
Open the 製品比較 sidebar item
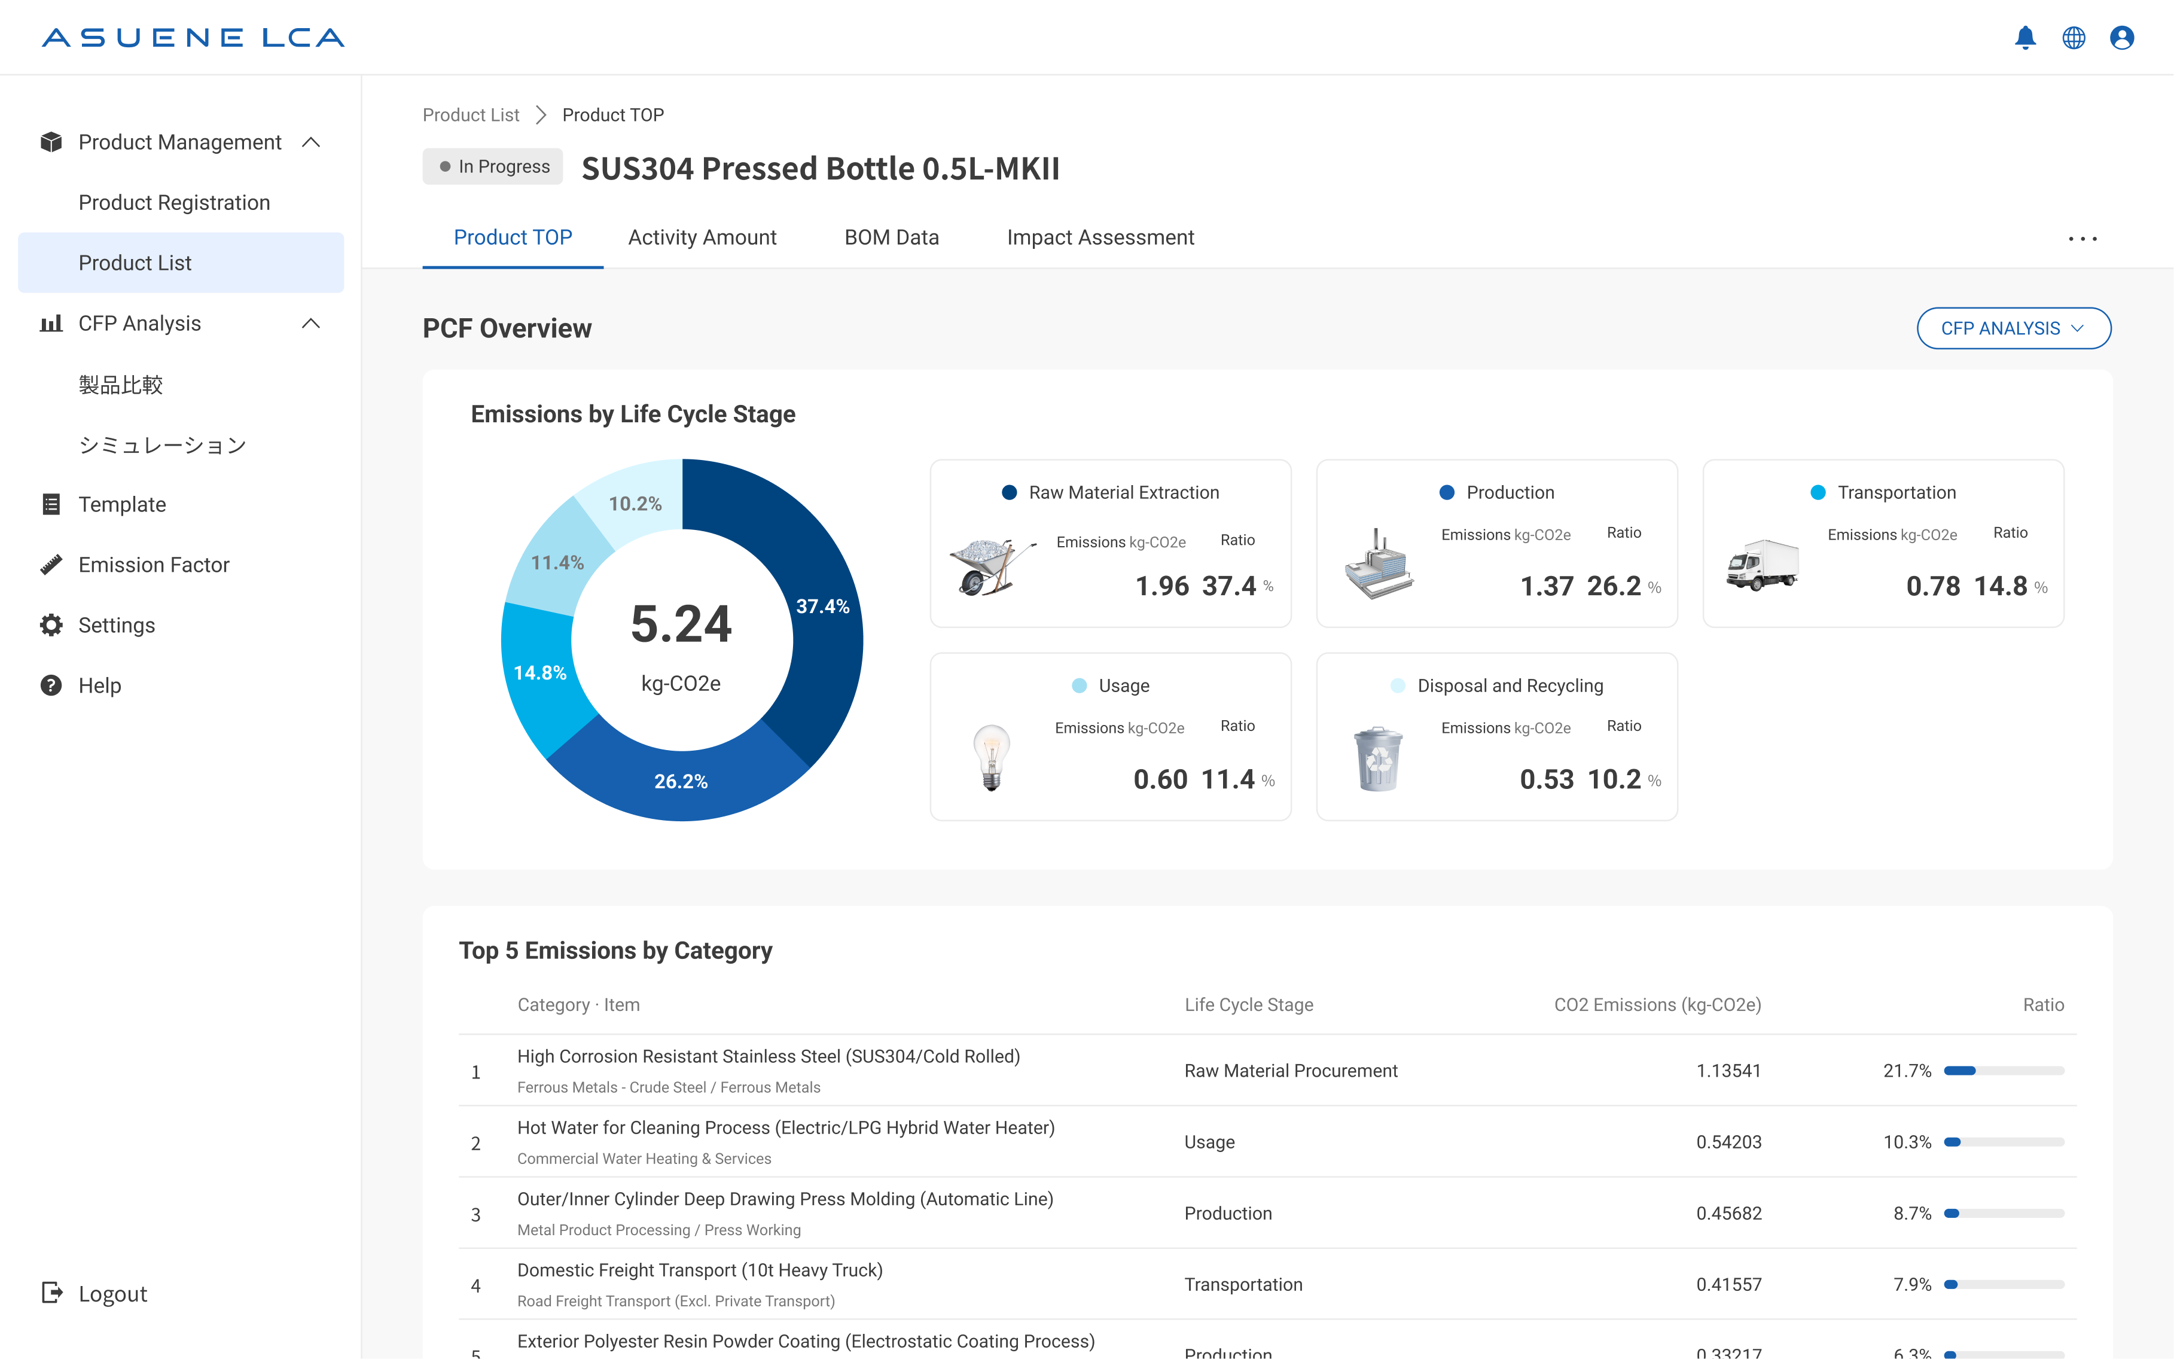click(120, 385)
